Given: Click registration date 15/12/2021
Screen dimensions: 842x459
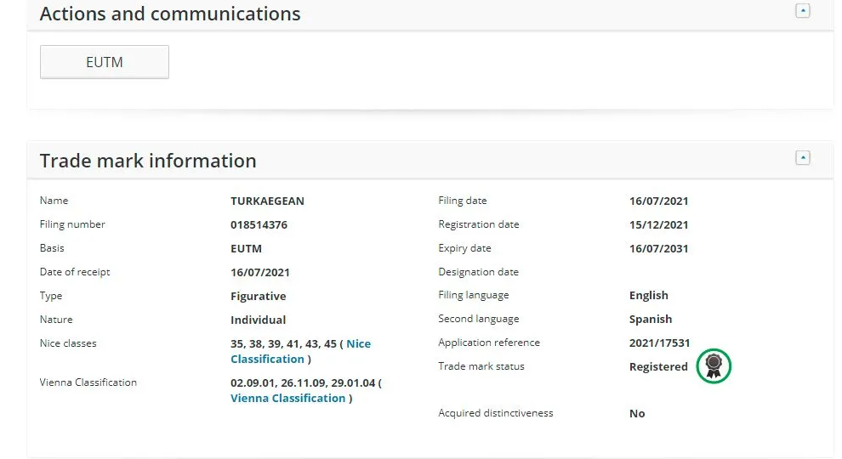Looking at the screenshot, I should point(659,225).
